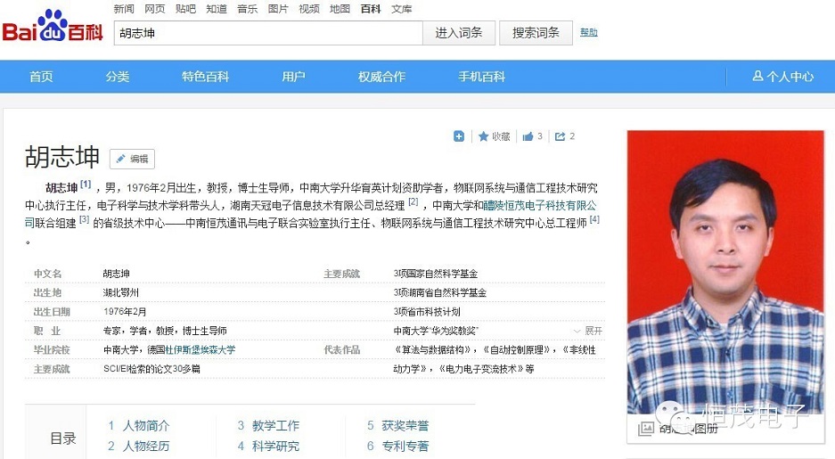Open the 首页 navigation tab
835x459 pixels.
41,77
